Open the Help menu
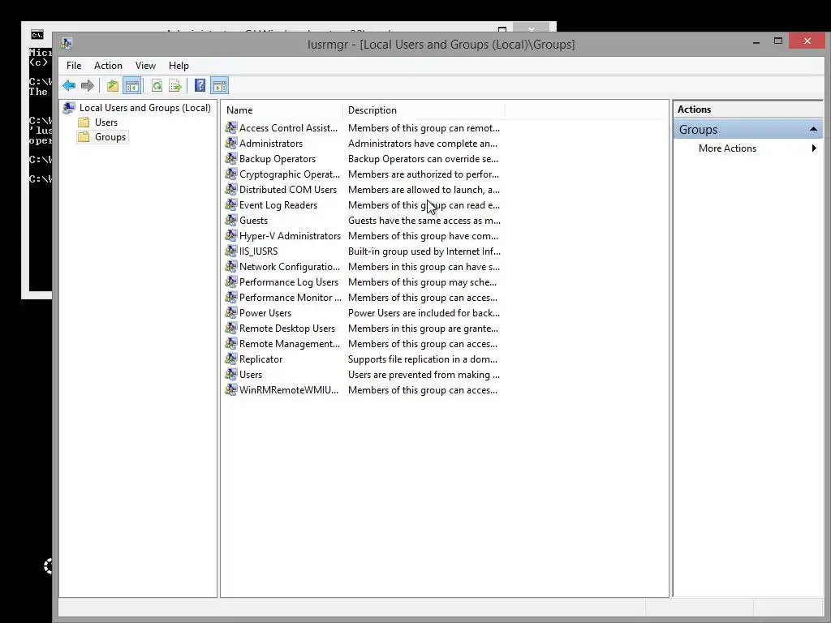Screen dimensions: 831x623 pos(179,66)
